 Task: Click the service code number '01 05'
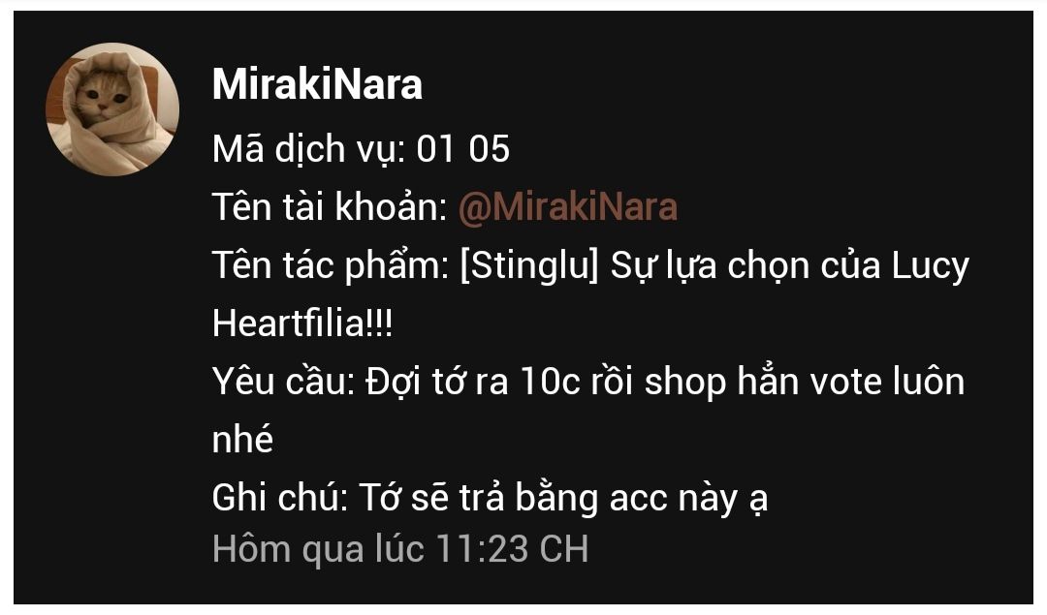[462, 149]
